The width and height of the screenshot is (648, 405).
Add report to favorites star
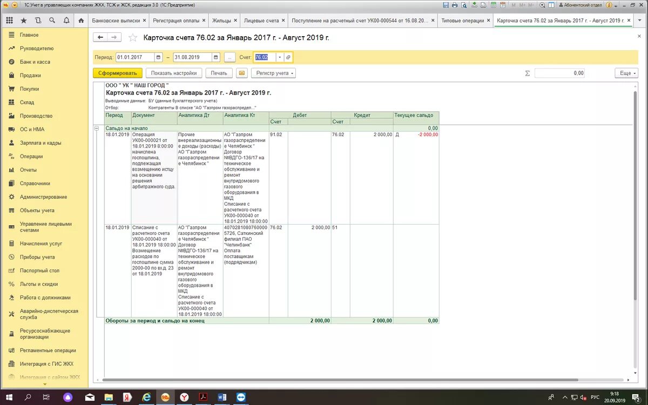click(x=133, y=38)
